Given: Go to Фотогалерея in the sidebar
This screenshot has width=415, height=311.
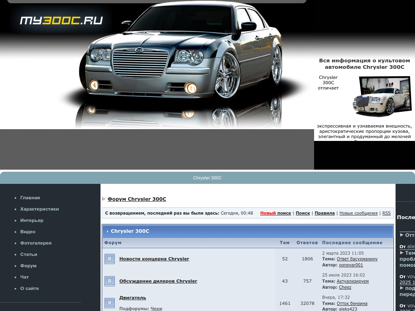Looking at the screenshot, I should pos(36,243).
